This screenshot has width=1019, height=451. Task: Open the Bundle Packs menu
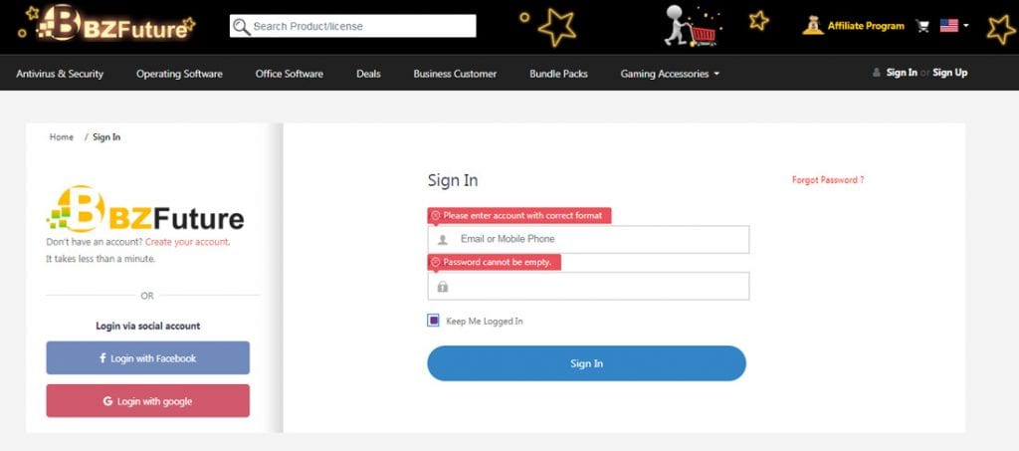click(x=558, y=74)
